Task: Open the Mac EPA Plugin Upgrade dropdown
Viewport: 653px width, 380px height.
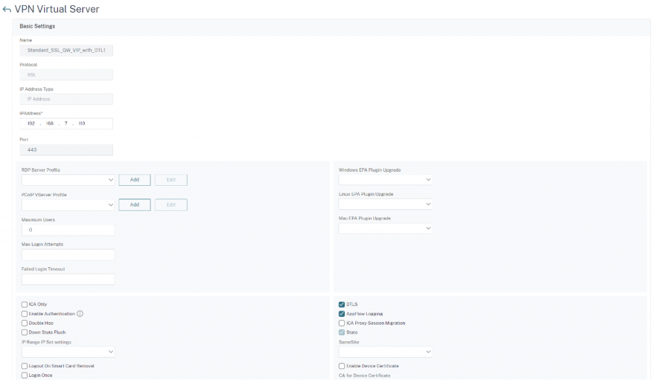Action: (x=386, y=229)
